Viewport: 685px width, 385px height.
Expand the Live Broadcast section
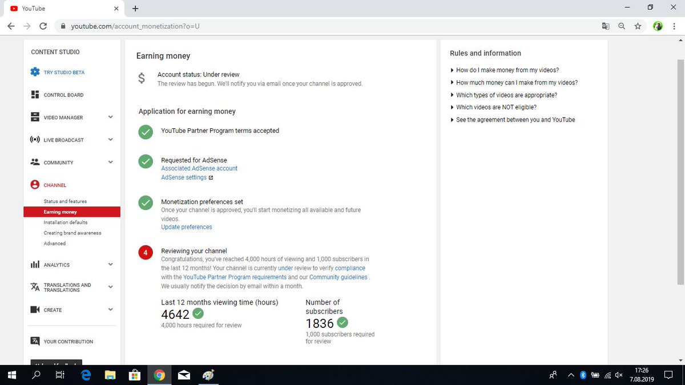(111, 139)
